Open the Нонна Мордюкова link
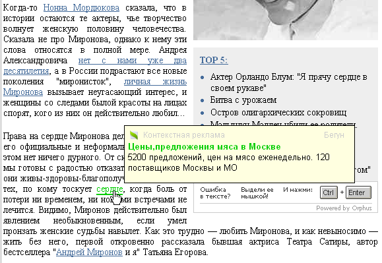The width and height of the screenshot is (382, 263). click(x=81, y=8)
